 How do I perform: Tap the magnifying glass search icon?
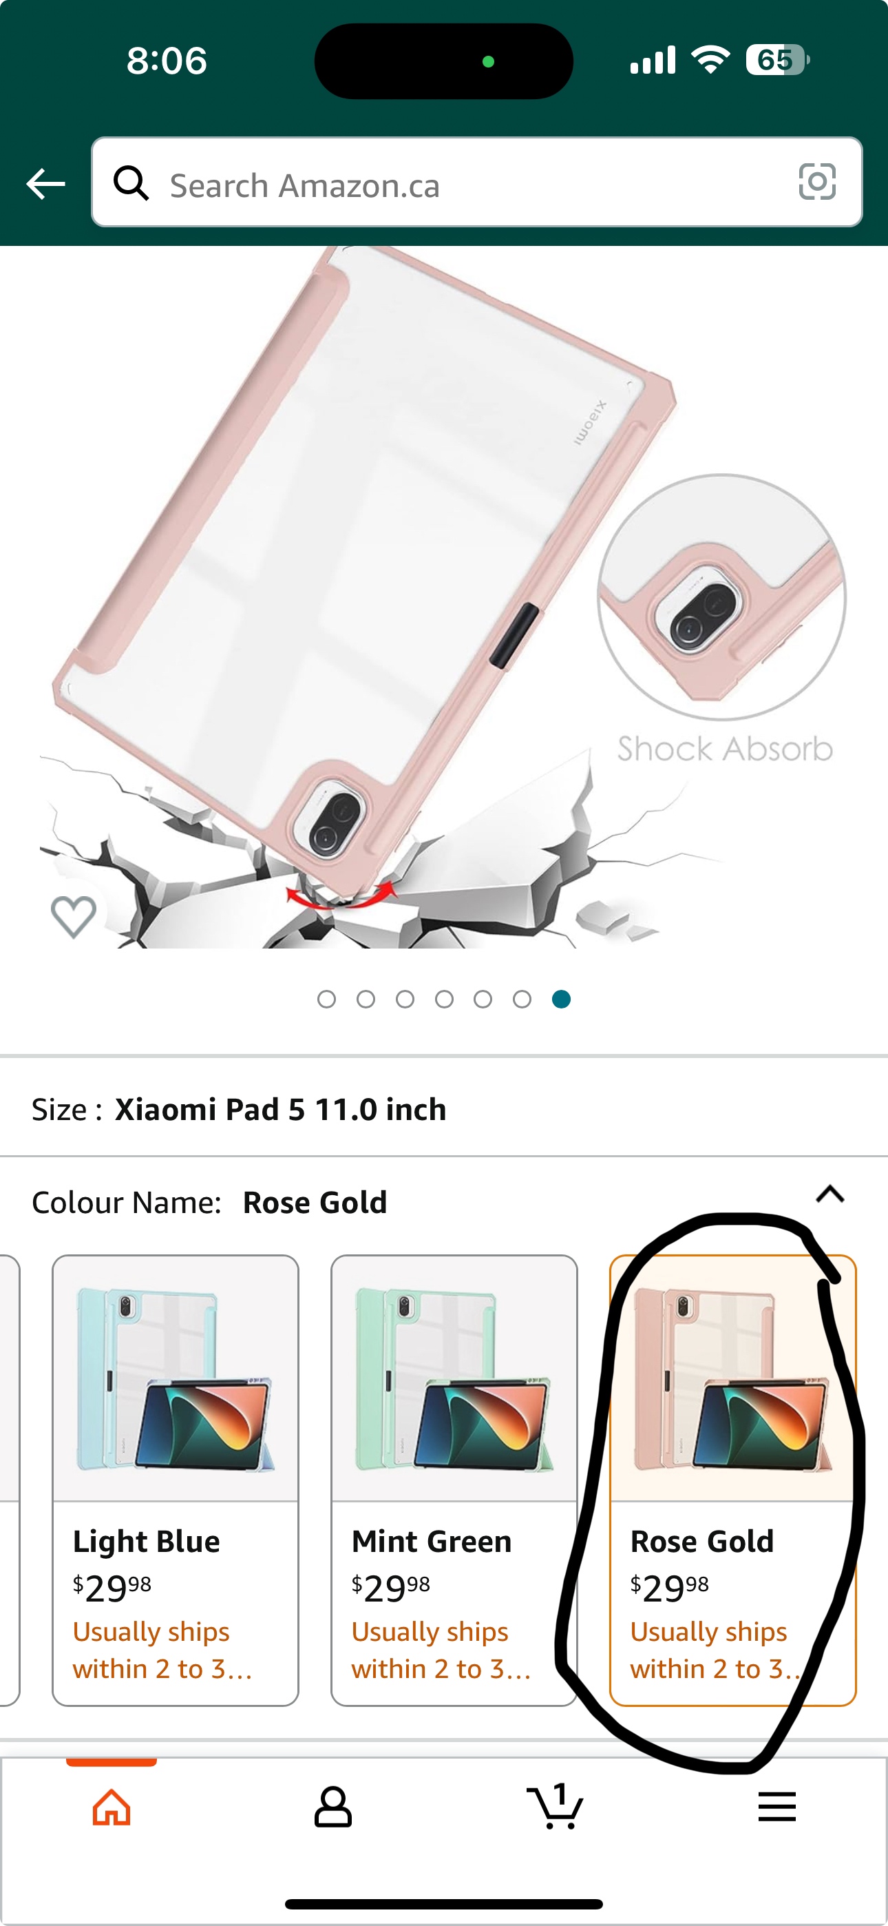tap(131, 183)
